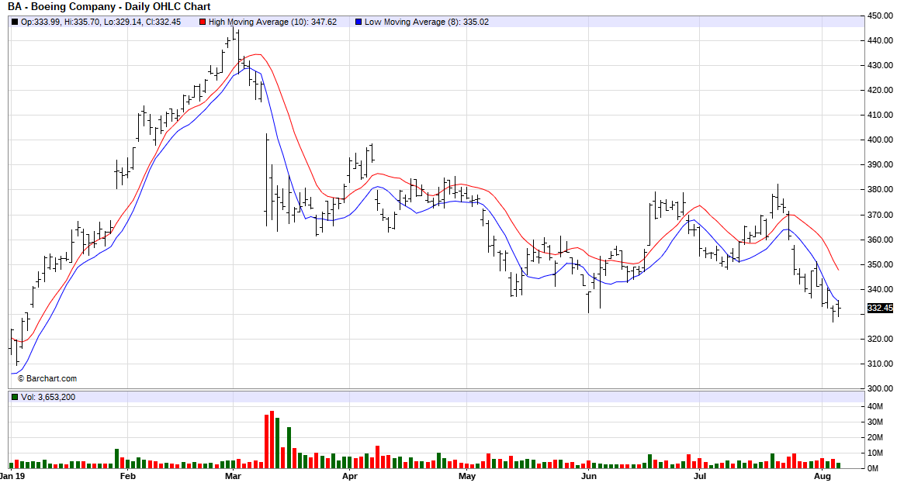Click the 300.00 price axis label

[881, 388]
